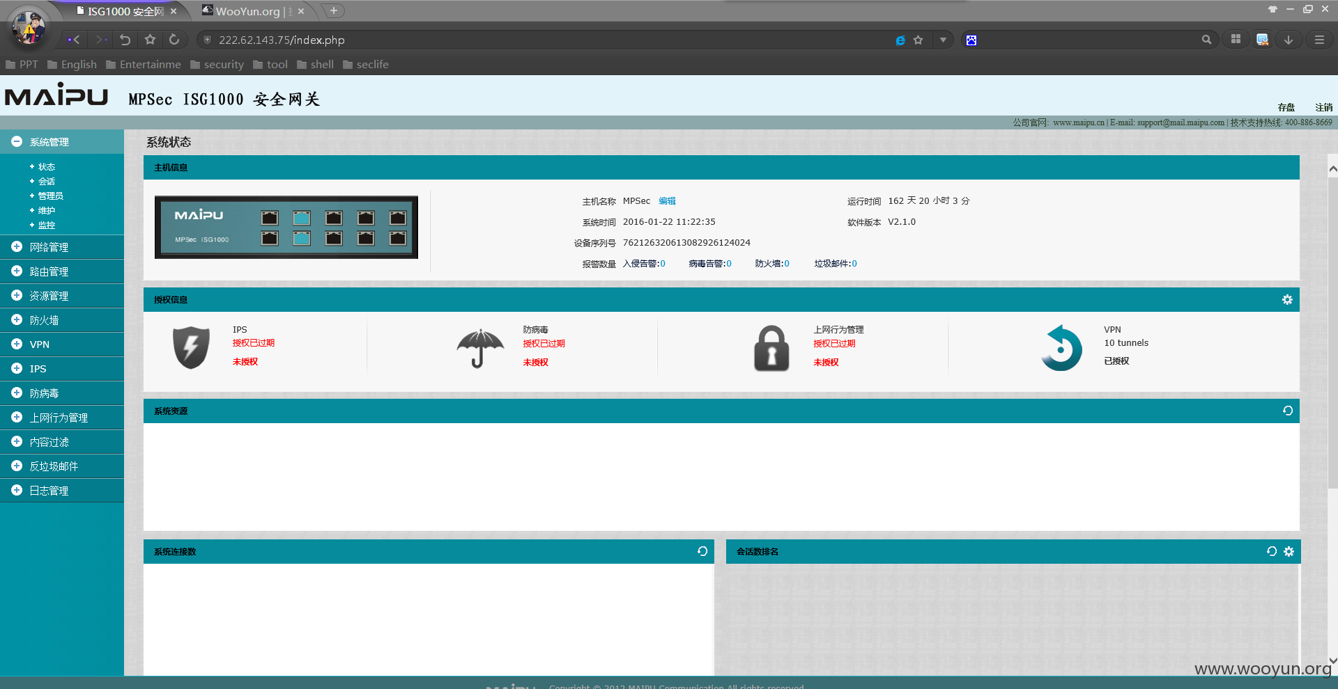Open the 管理员 submenu item
The width and height of the screenshot is (1338, 689).
[x=50, y=196]
